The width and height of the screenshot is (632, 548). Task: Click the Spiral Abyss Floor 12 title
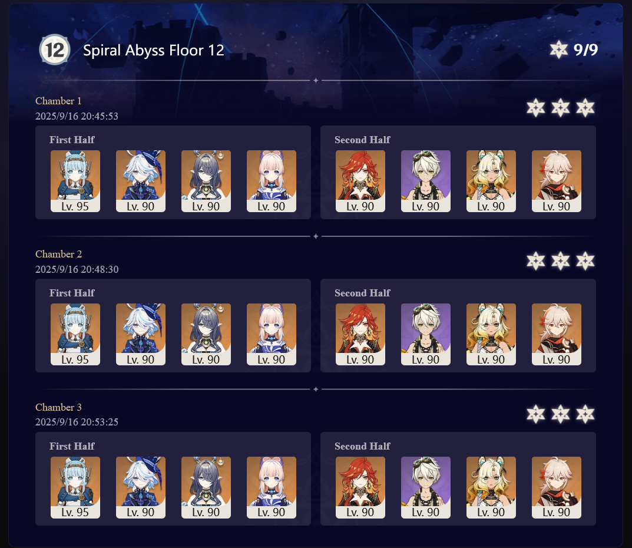[x=153, y=51]
